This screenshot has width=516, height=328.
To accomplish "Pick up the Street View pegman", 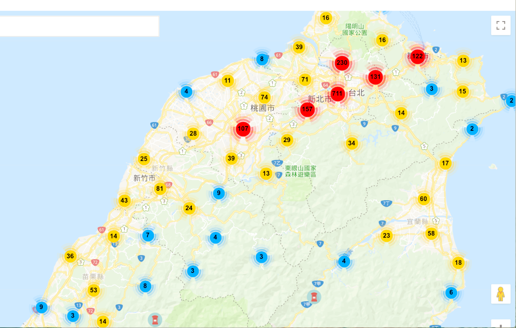I will pos(501,294).
